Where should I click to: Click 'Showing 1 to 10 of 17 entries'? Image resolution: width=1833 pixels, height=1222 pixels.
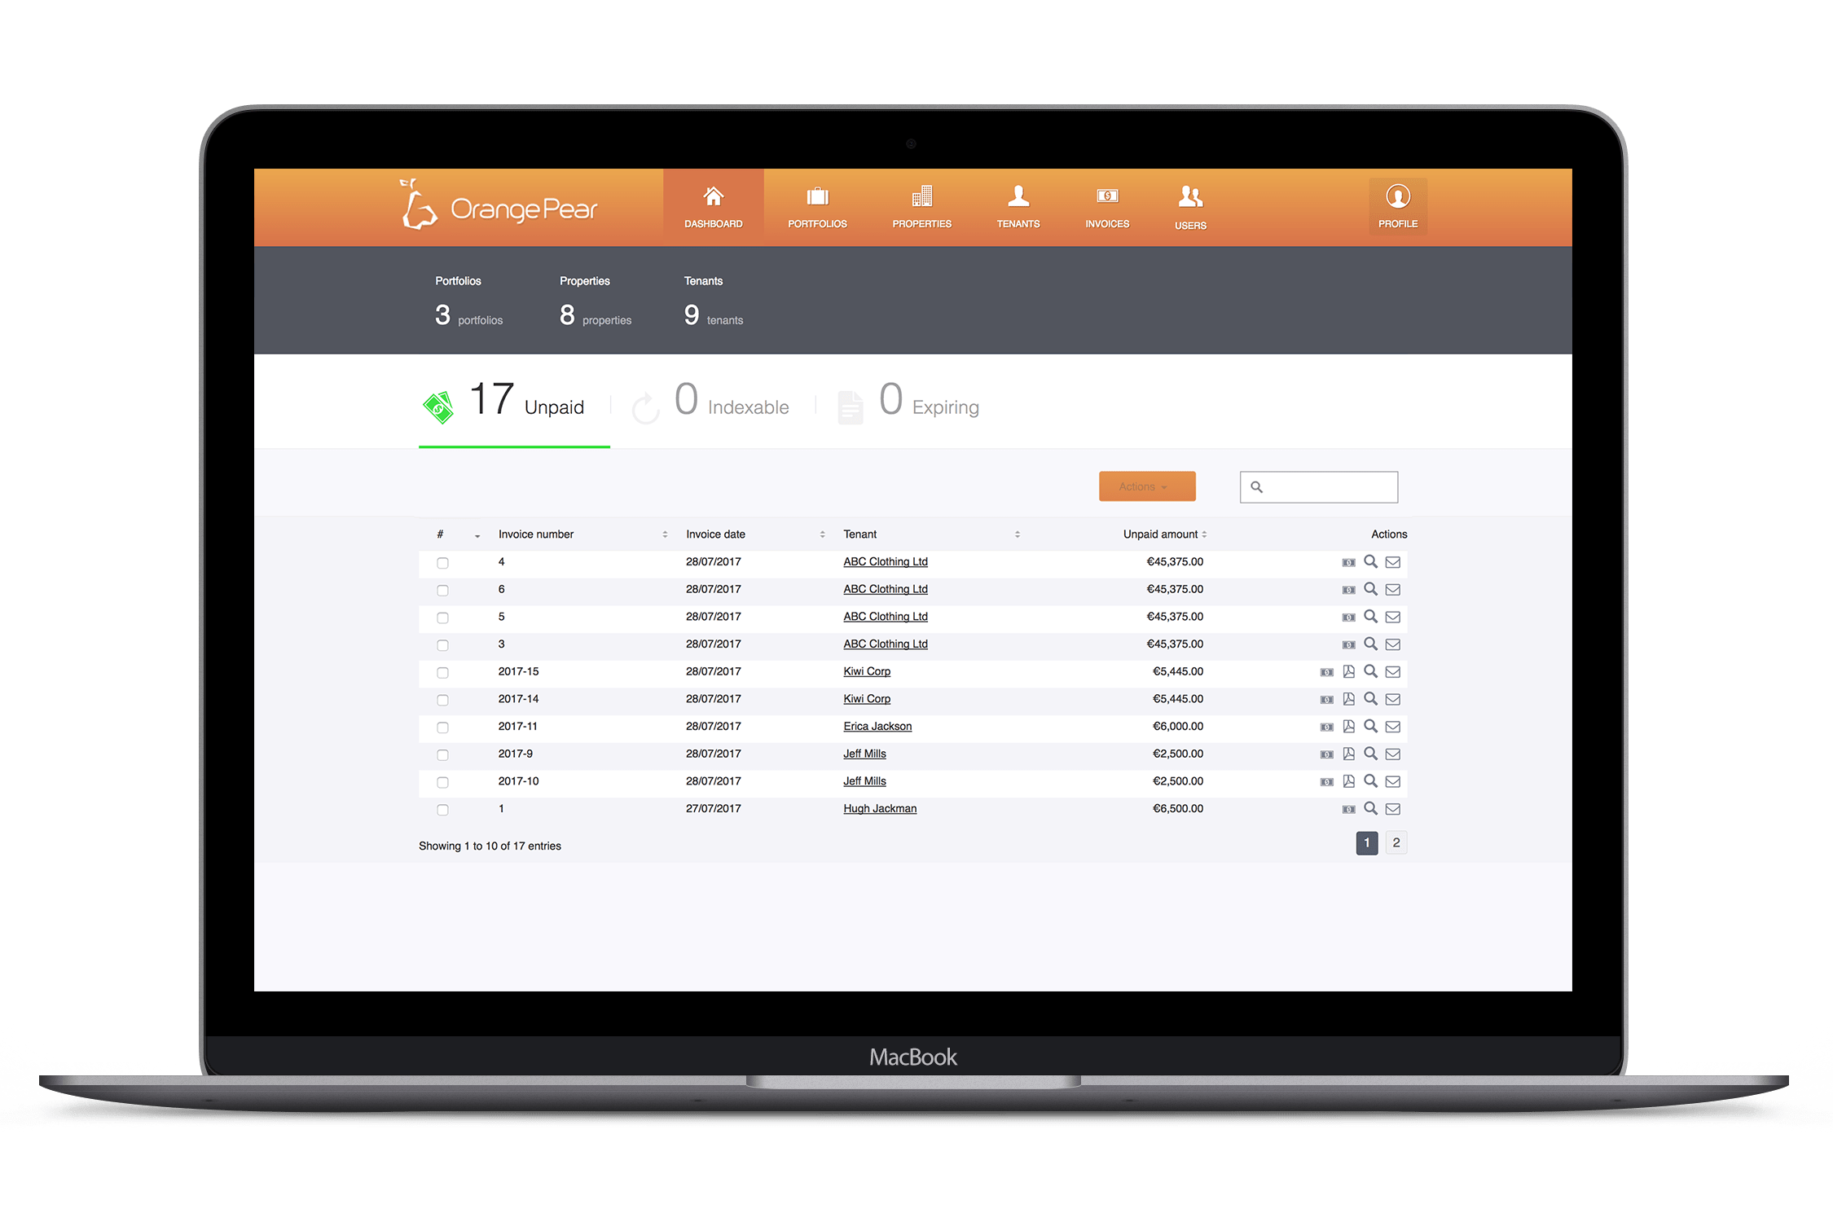point(490,846)
